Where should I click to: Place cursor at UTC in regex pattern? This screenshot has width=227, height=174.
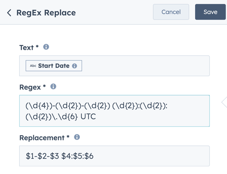click(x=88, y=116)
